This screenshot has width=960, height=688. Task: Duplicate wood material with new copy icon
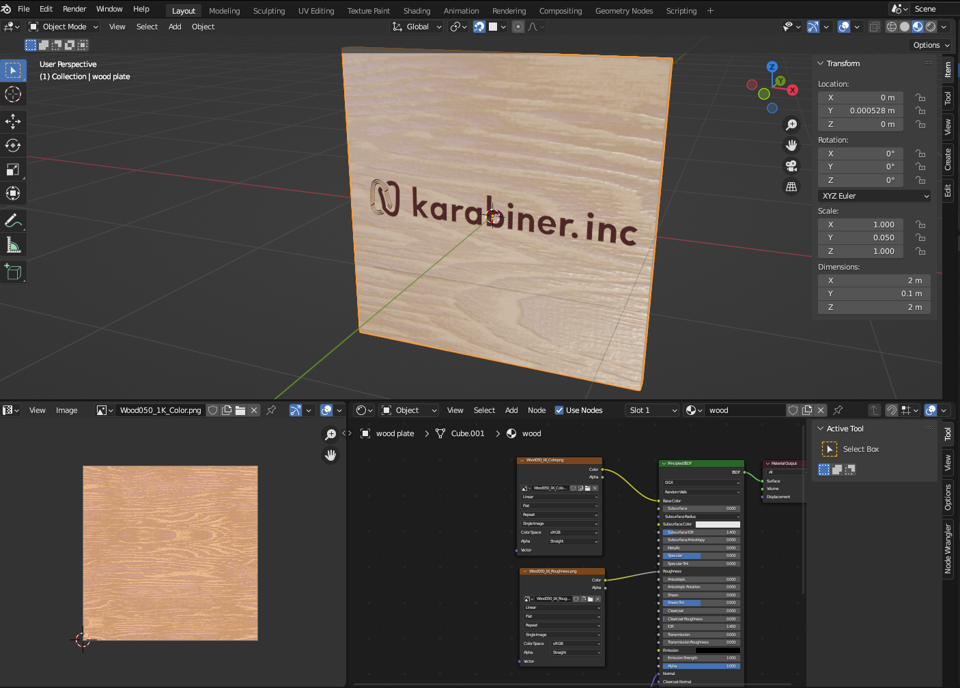807,410
